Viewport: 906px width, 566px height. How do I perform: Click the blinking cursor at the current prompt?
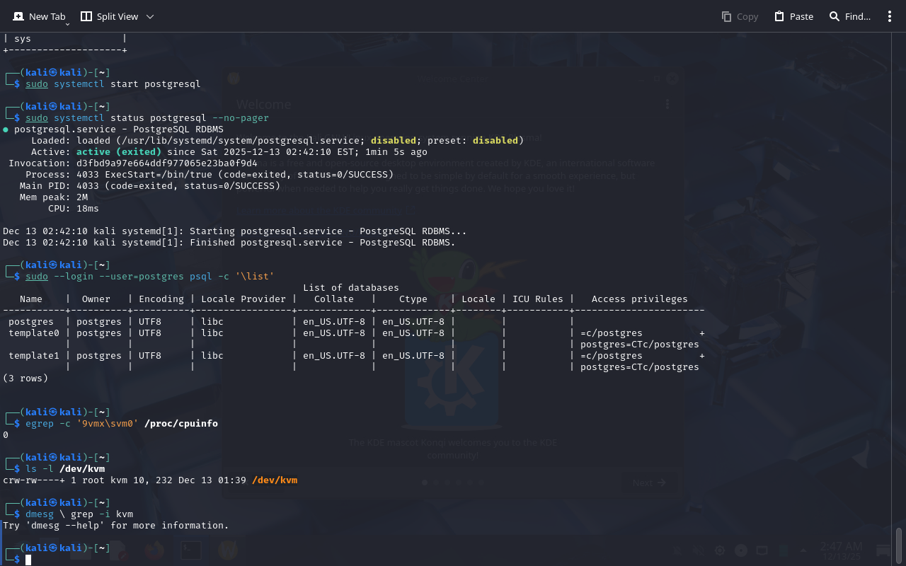point(28,560)
